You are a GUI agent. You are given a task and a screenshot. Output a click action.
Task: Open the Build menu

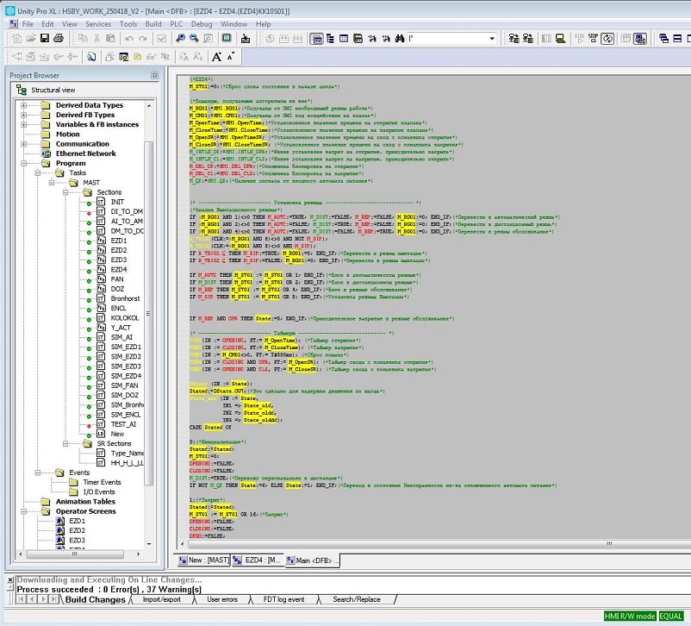pos(153,24)
